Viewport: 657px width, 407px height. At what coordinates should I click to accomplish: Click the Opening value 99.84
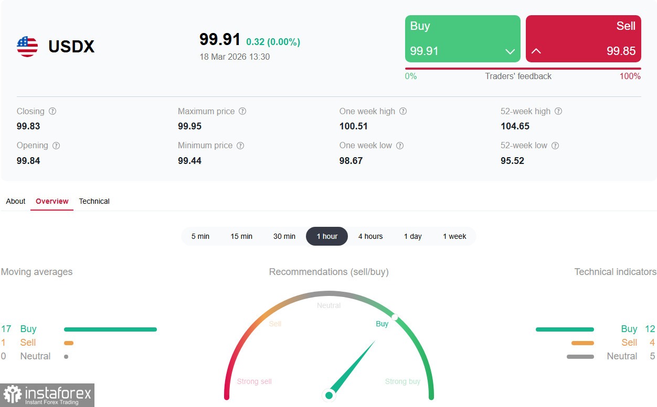(28, 161)
